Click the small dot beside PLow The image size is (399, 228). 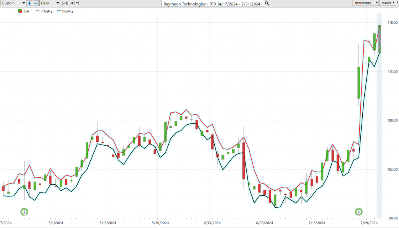point(73,12)
